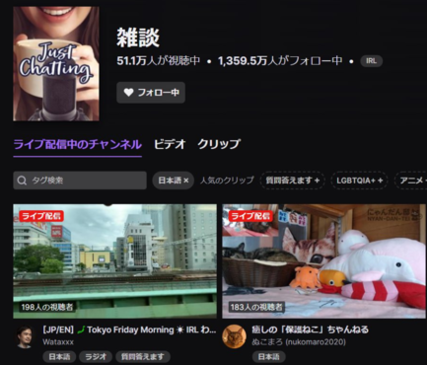Switch to the クリップ tab
The image size is (427, 365).
coord(219,144)
